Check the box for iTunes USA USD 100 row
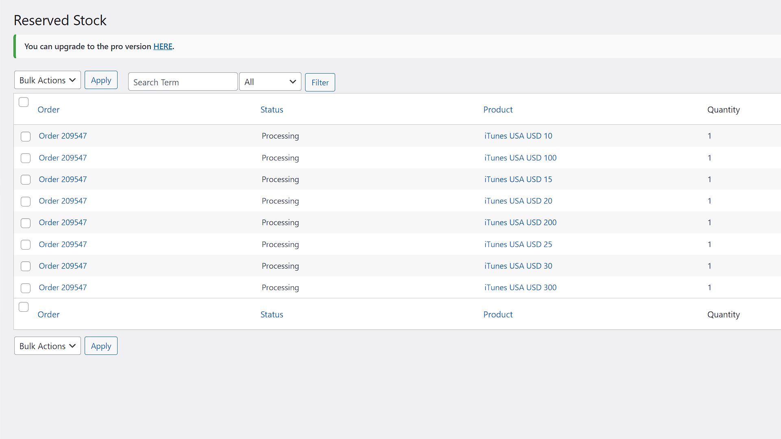This screenshot has width=781, height=439. coord(26,158)
